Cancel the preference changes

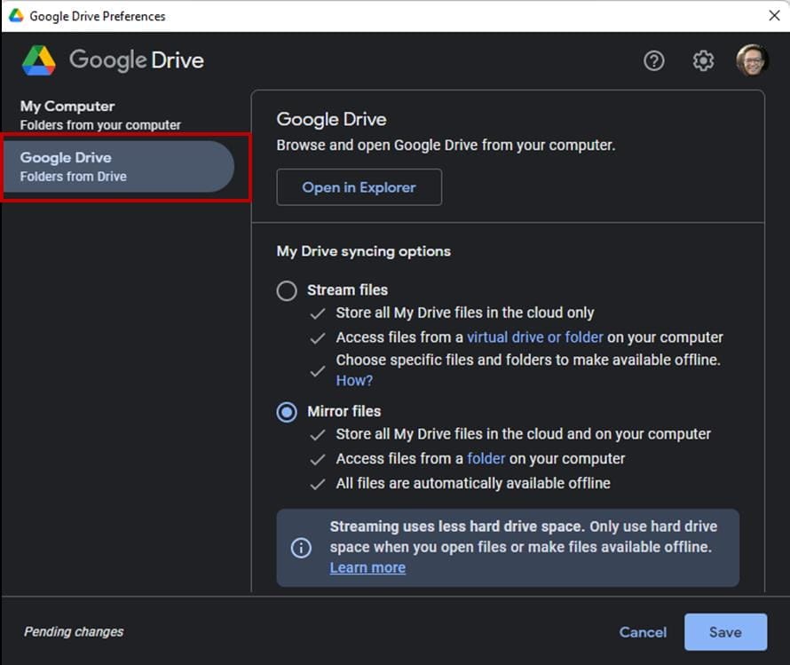pyautogui.click(x=643, y=632)
